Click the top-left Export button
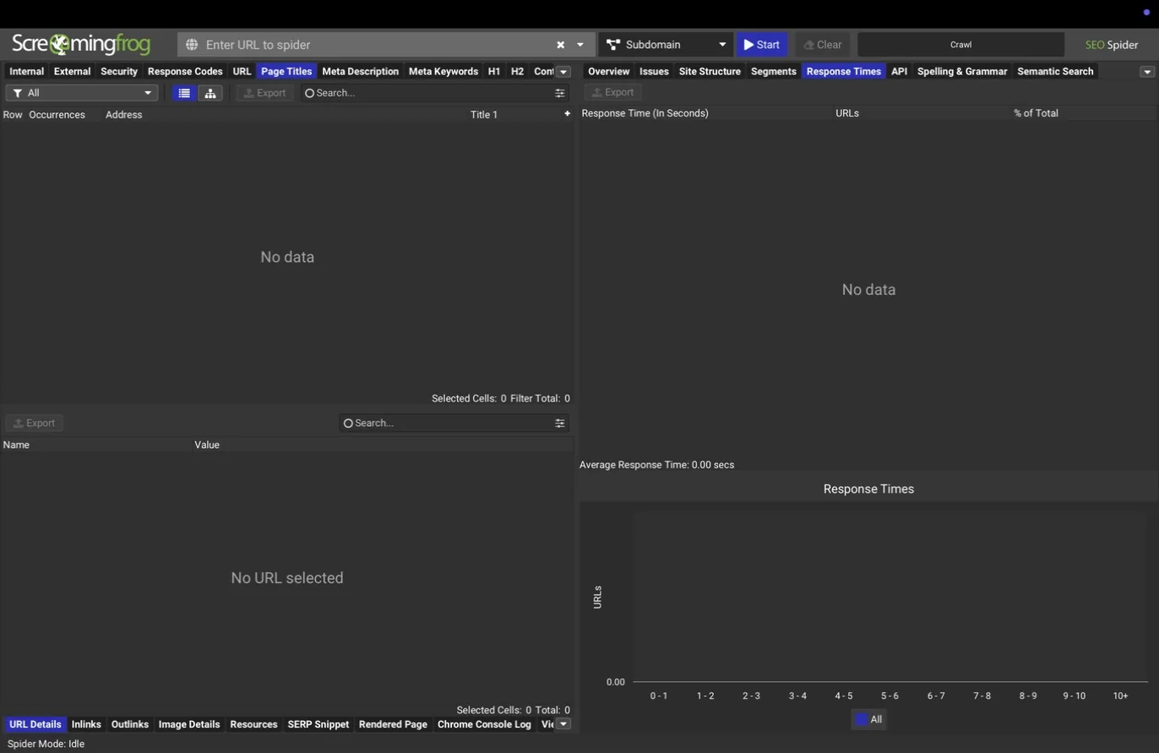Screen dimensions: 1159x753 [x=265, y=93]
